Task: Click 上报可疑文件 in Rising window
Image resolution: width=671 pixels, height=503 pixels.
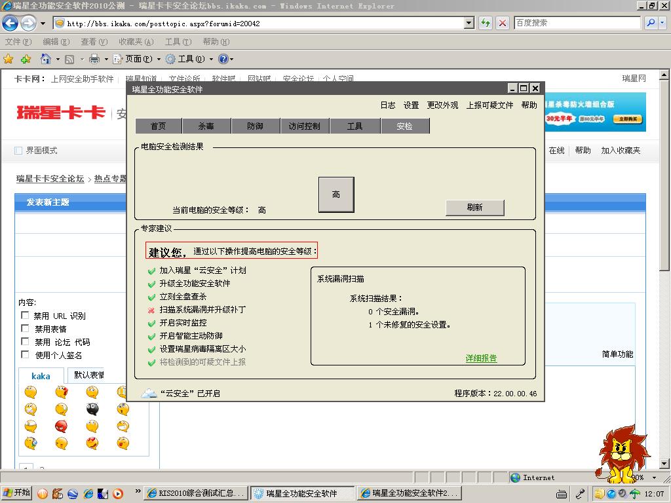Action: (x=489, y=105)
